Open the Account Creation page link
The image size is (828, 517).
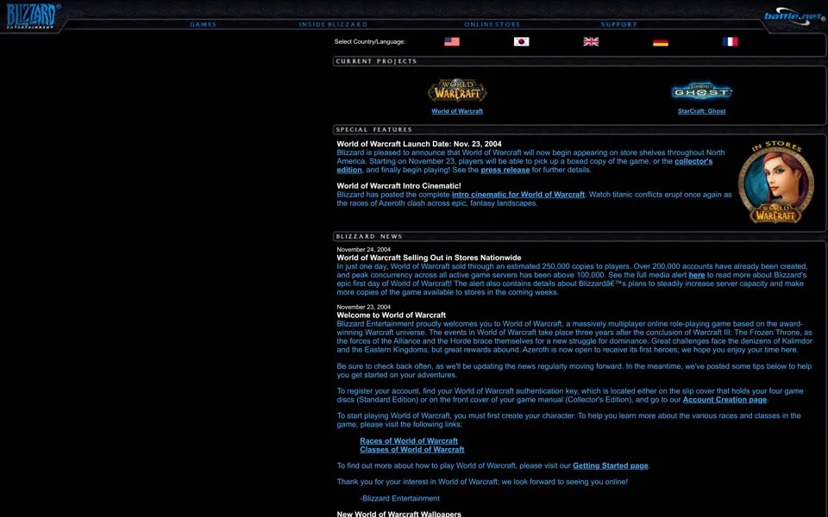click(724, 400)
